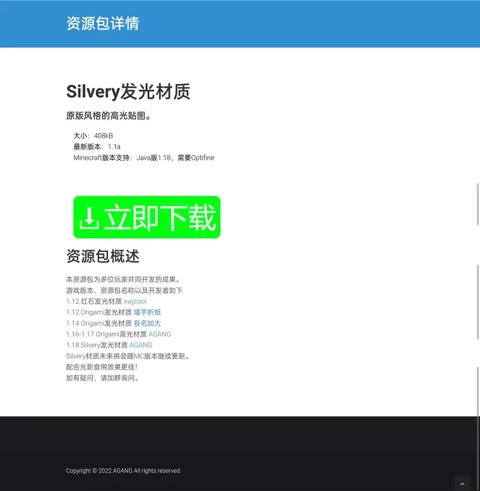
Task: Open the 喵芋折纸 developer link
Action: pos(147,312)
